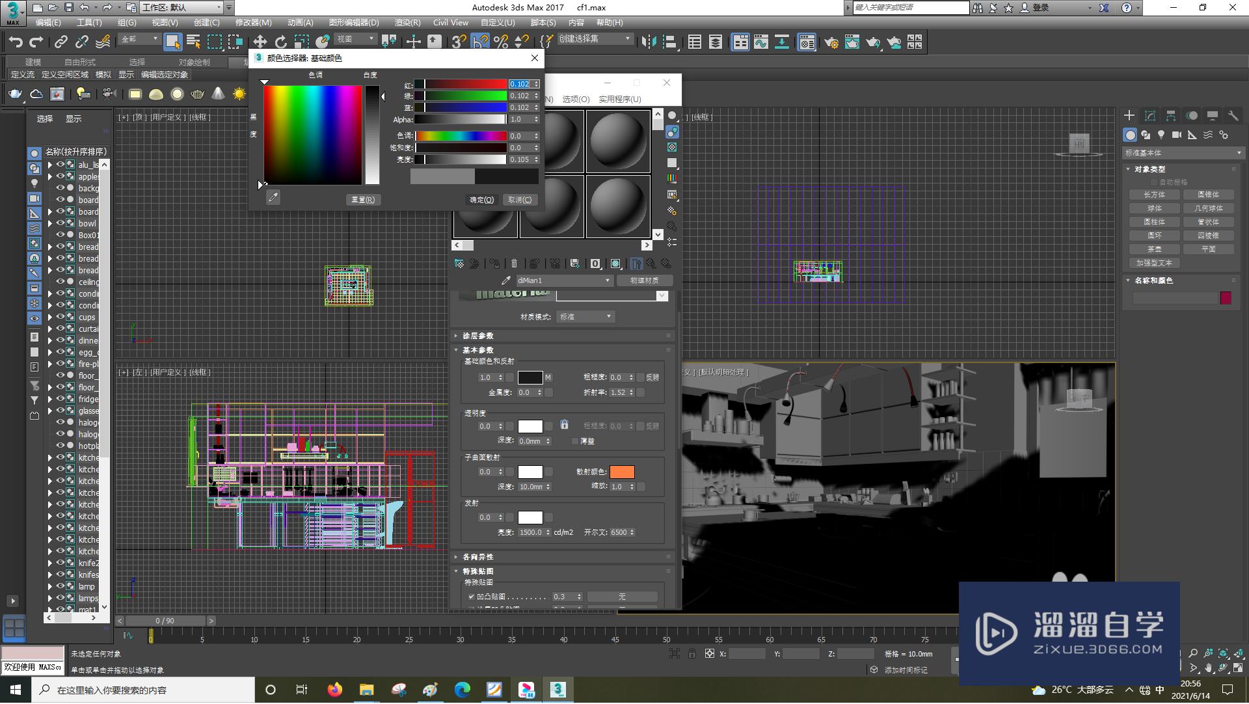Screen dimensions: 1249x704
Task: Toggle visibility of the alu_lis object
Action: pos(60,165)
